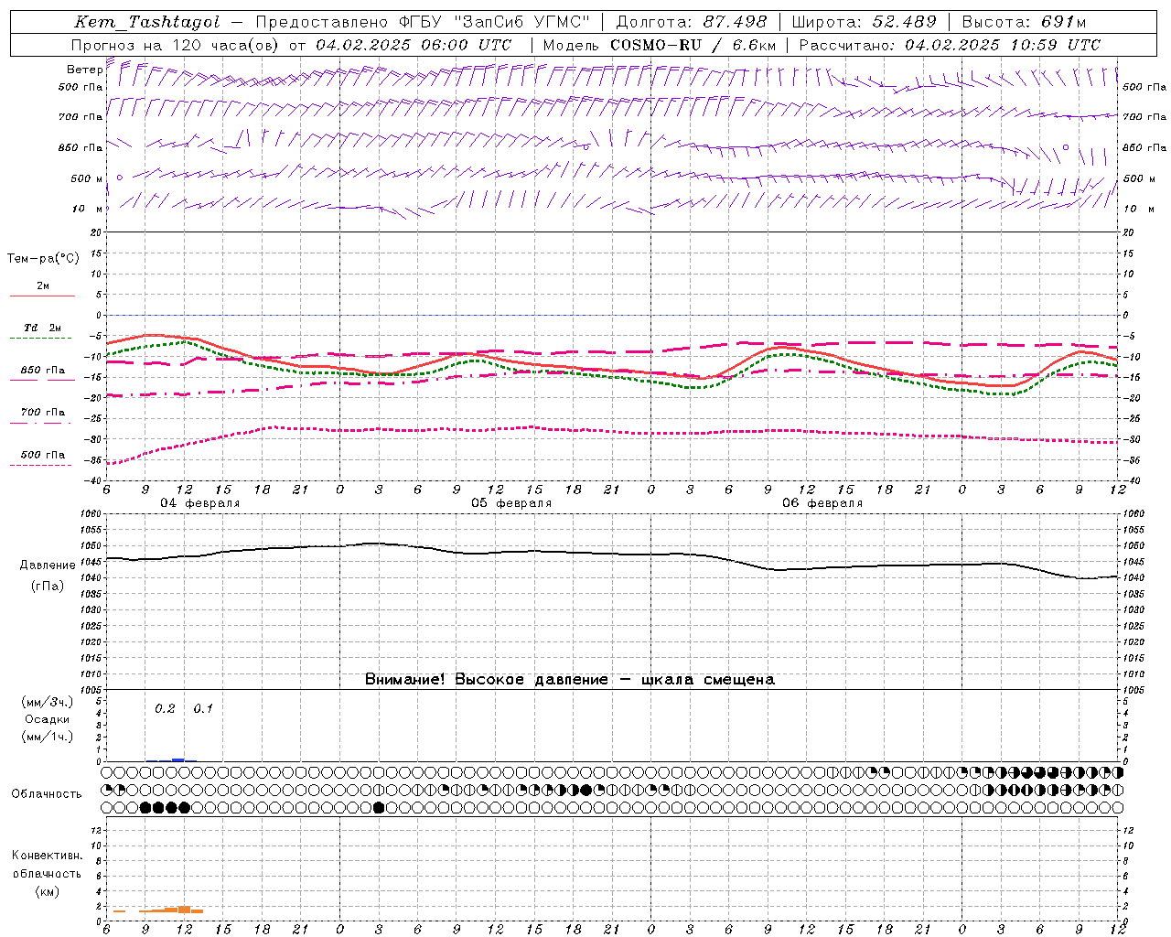Click the '(мм/3ч.)' precipitation unit label

[48, 702]
